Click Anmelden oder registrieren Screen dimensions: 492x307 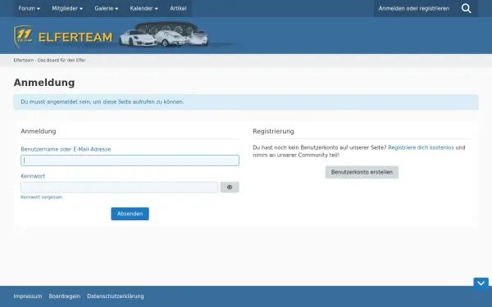tap(413, 8)
